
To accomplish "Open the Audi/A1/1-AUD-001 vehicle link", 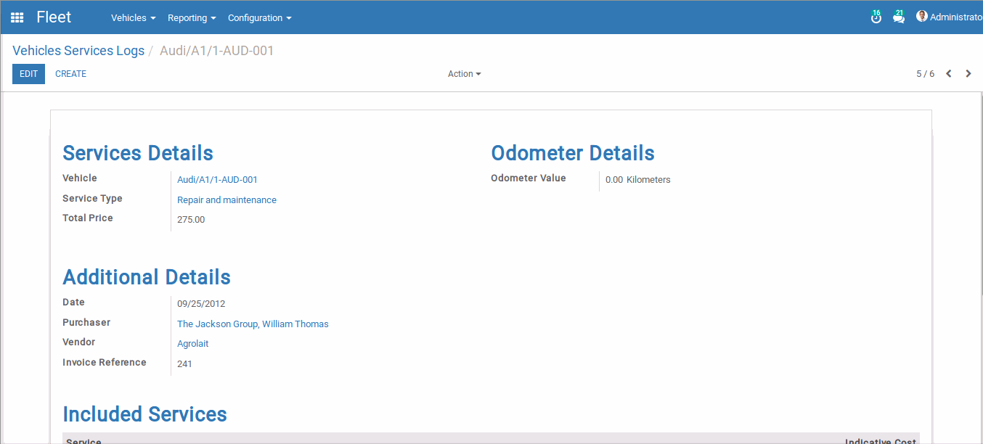I will click(x=217, y=179).
